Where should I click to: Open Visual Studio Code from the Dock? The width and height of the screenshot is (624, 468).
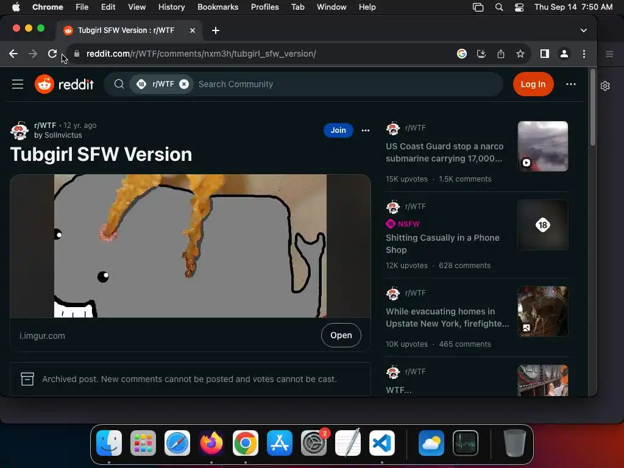pos(382,443)
